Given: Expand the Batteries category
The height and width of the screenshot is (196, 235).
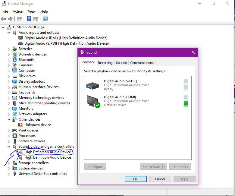Looking at the screenshot, I should pos(9,49).
